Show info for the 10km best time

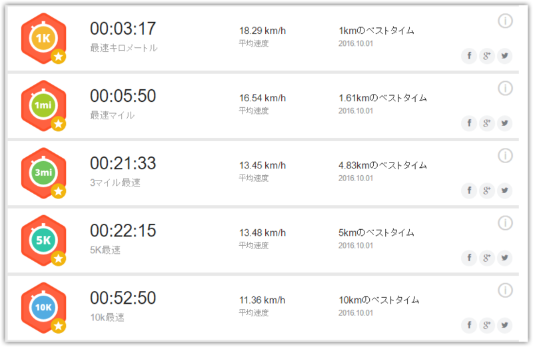(x=505, y=290)
